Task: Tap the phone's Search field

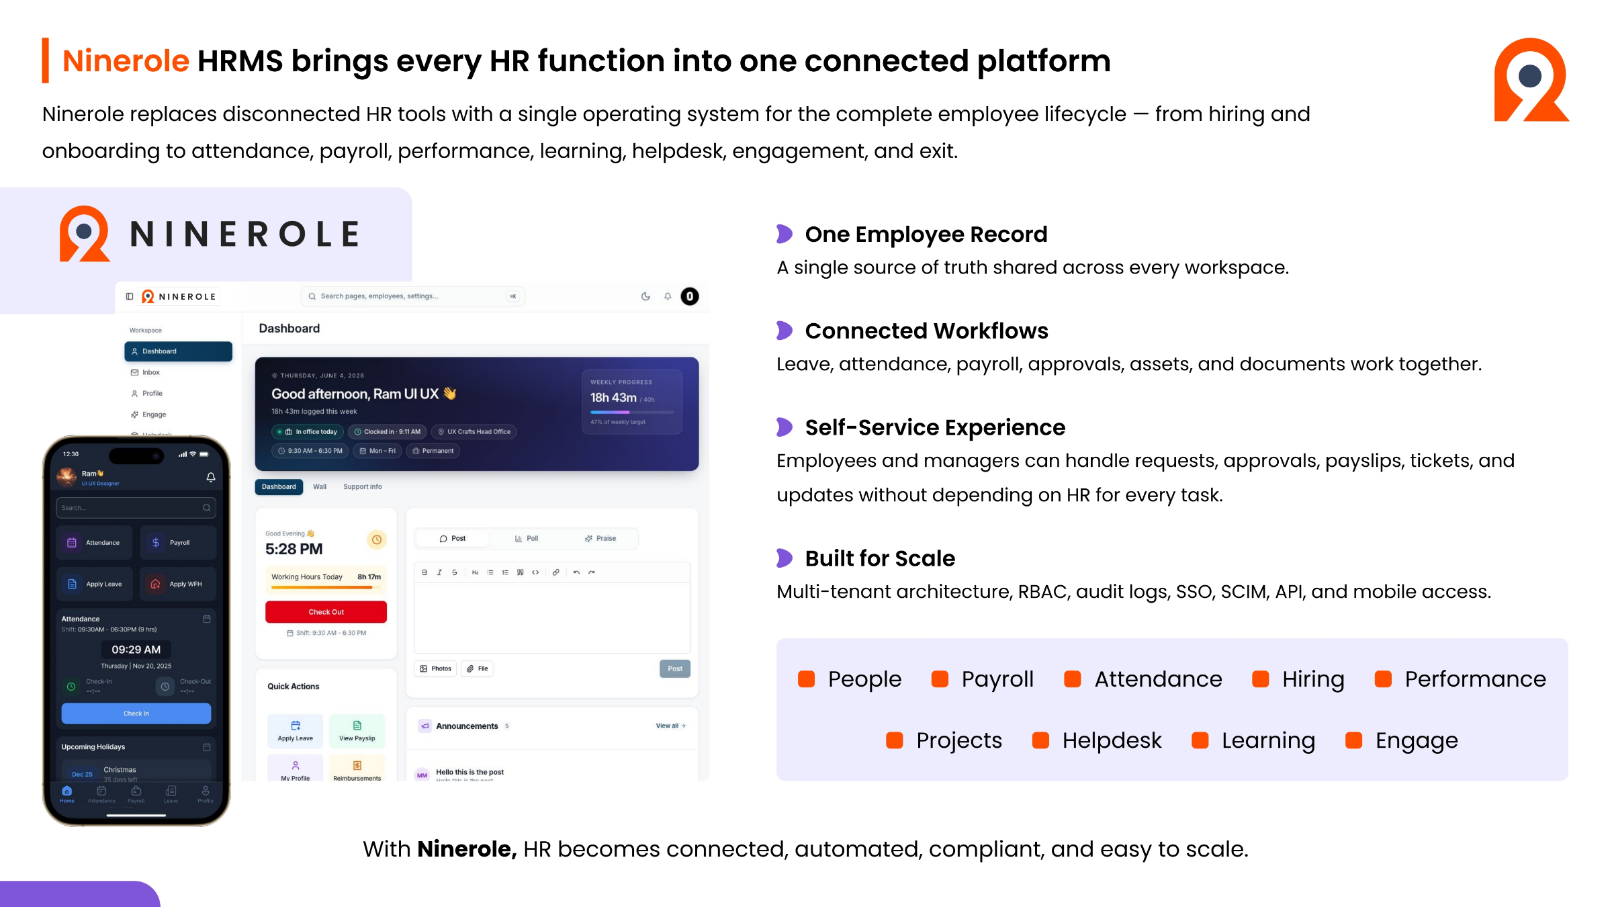Action: click(136, 508)
